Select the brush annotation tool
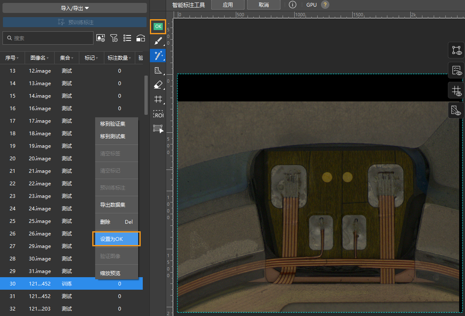 (158, 41)
